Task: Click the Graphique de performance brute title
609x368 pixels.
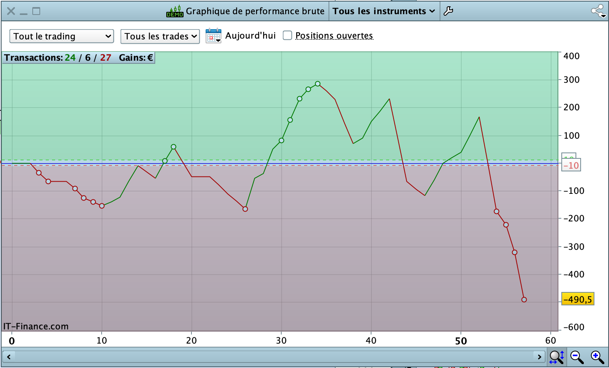Action: click(255, 11)
